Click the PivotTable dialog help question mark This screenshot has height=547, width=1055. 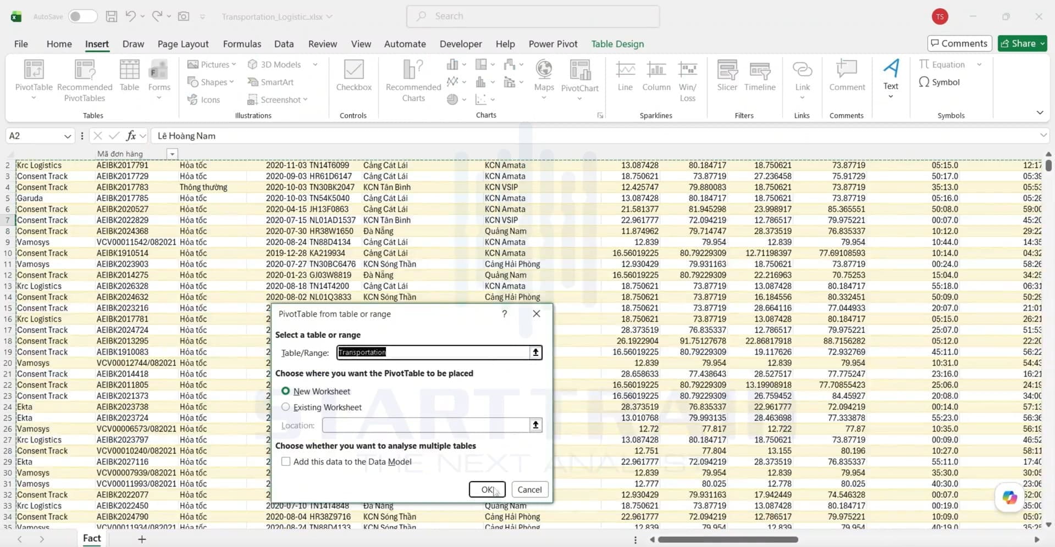pyautogui.click(x=504, y=314)
